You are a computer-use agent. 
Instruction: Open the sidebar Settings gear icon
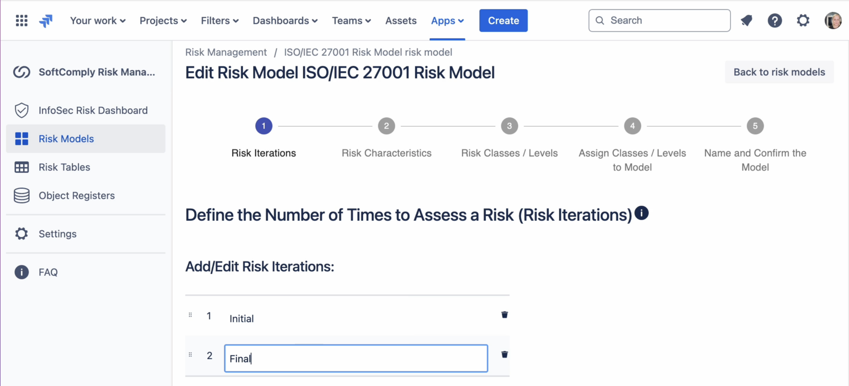pos(22,234)
